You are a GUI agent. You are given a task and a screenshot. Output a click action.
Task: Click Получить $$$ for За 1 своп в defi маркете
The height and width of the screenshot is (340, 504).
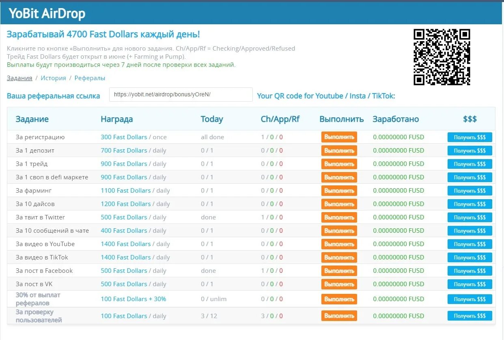pyautogui.click(x=470, y=177)
